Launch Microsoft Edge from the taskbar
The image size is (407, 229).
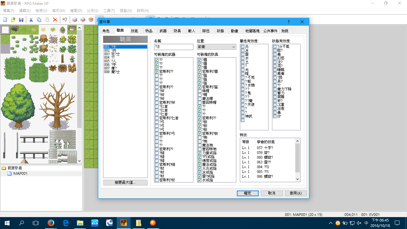[x=66, y=223]
